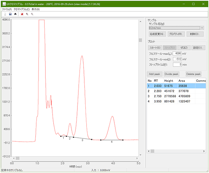
Task: Open the ファイル(F) menu
Action: tap(7, 9)
